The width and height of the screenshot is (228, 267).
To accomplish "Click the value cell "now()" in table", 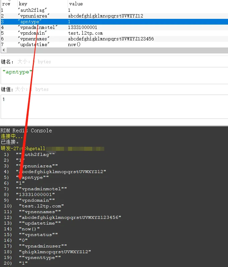I will pyautogui.click(x=74, y=44).
